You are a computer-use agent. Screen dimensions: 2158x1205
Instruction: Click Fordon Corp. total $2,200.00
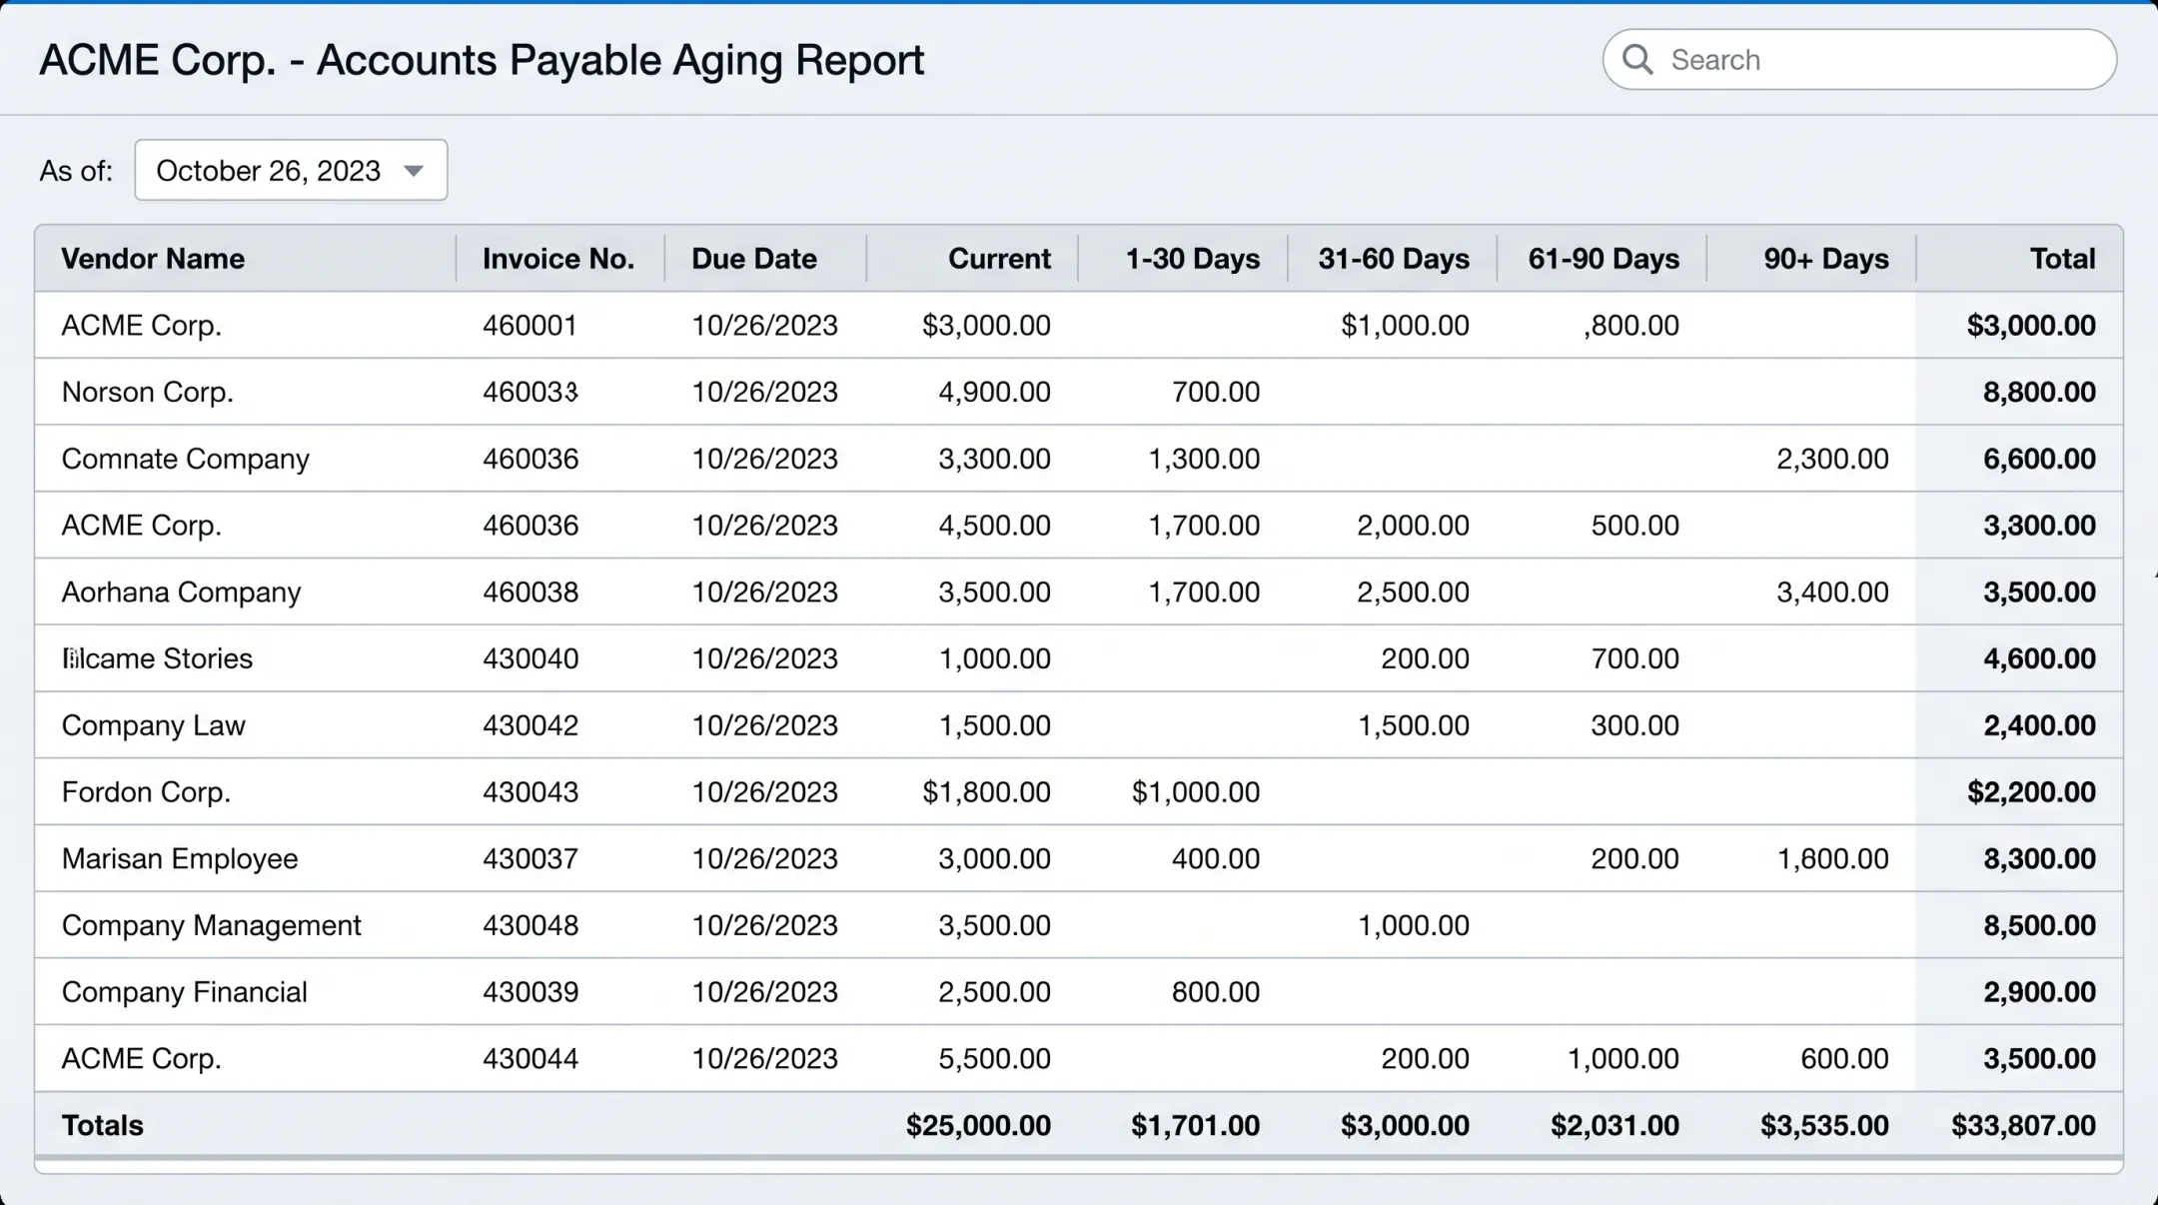[x=2031, y=792]
